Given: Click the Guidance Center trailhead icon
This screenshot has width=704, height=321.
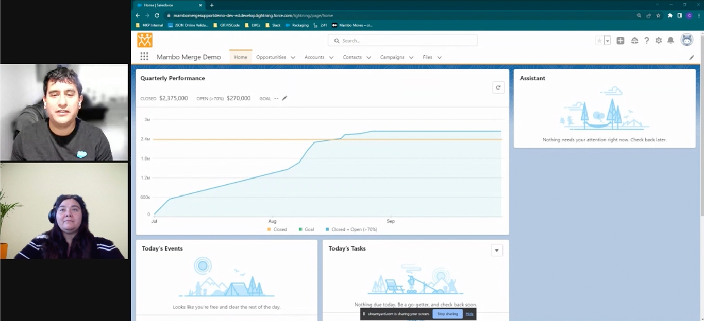Looking at the screenshot, I should click(634, 41).
